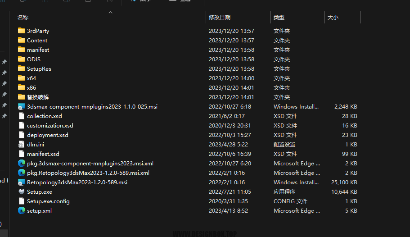Click Edge icon of pkg.3dsmax-component-mnplugins2023.msi.xml
This screenshot has width=410, height=237.
[22, 164]
